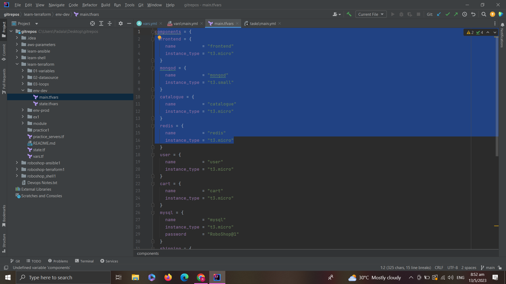The image size is (506, 284).
Task: Push commits with the green Git arrow
Action: coord(456,14)
